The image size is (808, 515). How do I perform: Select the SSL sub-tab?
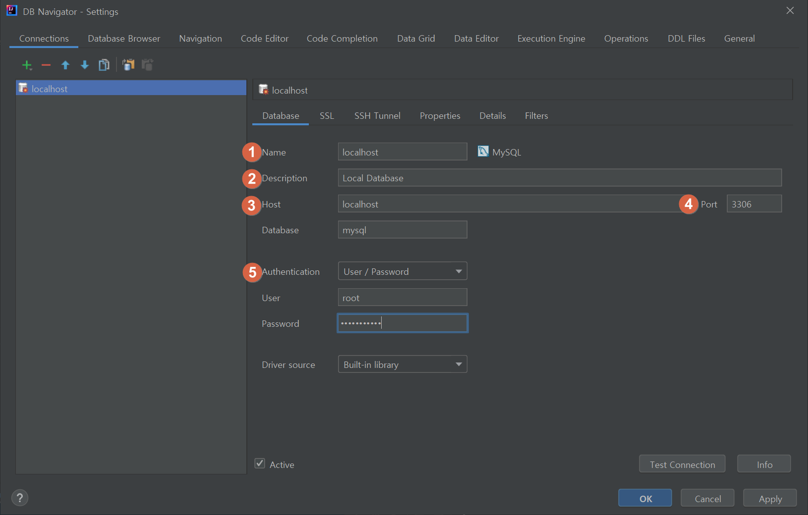pos(327,116)
